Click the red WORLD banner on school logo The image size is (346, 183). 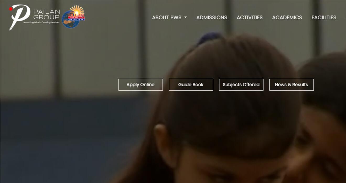[76, 17]
